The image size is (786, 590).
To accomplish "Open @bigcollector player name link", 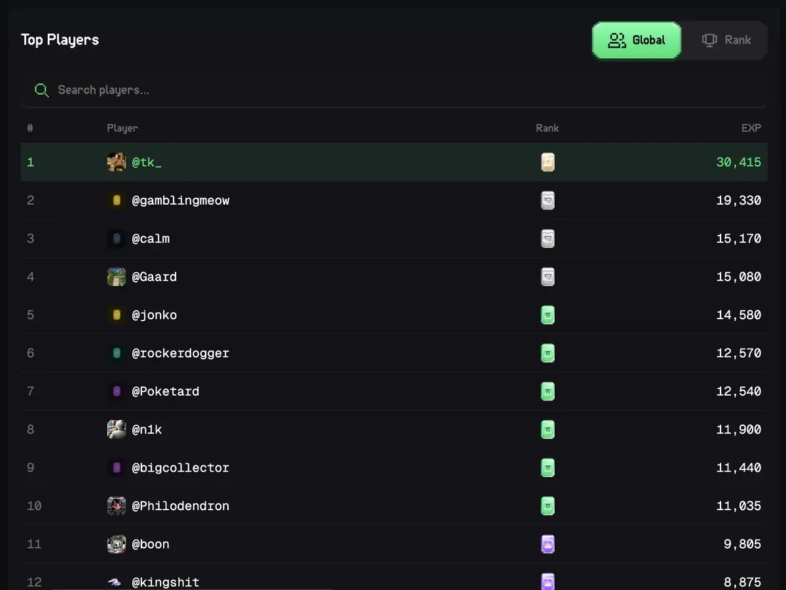I will pos(180,468).
